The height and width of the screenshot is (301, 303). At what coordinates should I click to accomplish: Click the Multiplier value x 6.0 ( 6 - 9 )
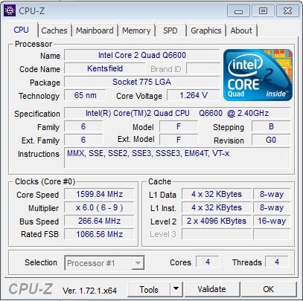[x=99, y=207]
